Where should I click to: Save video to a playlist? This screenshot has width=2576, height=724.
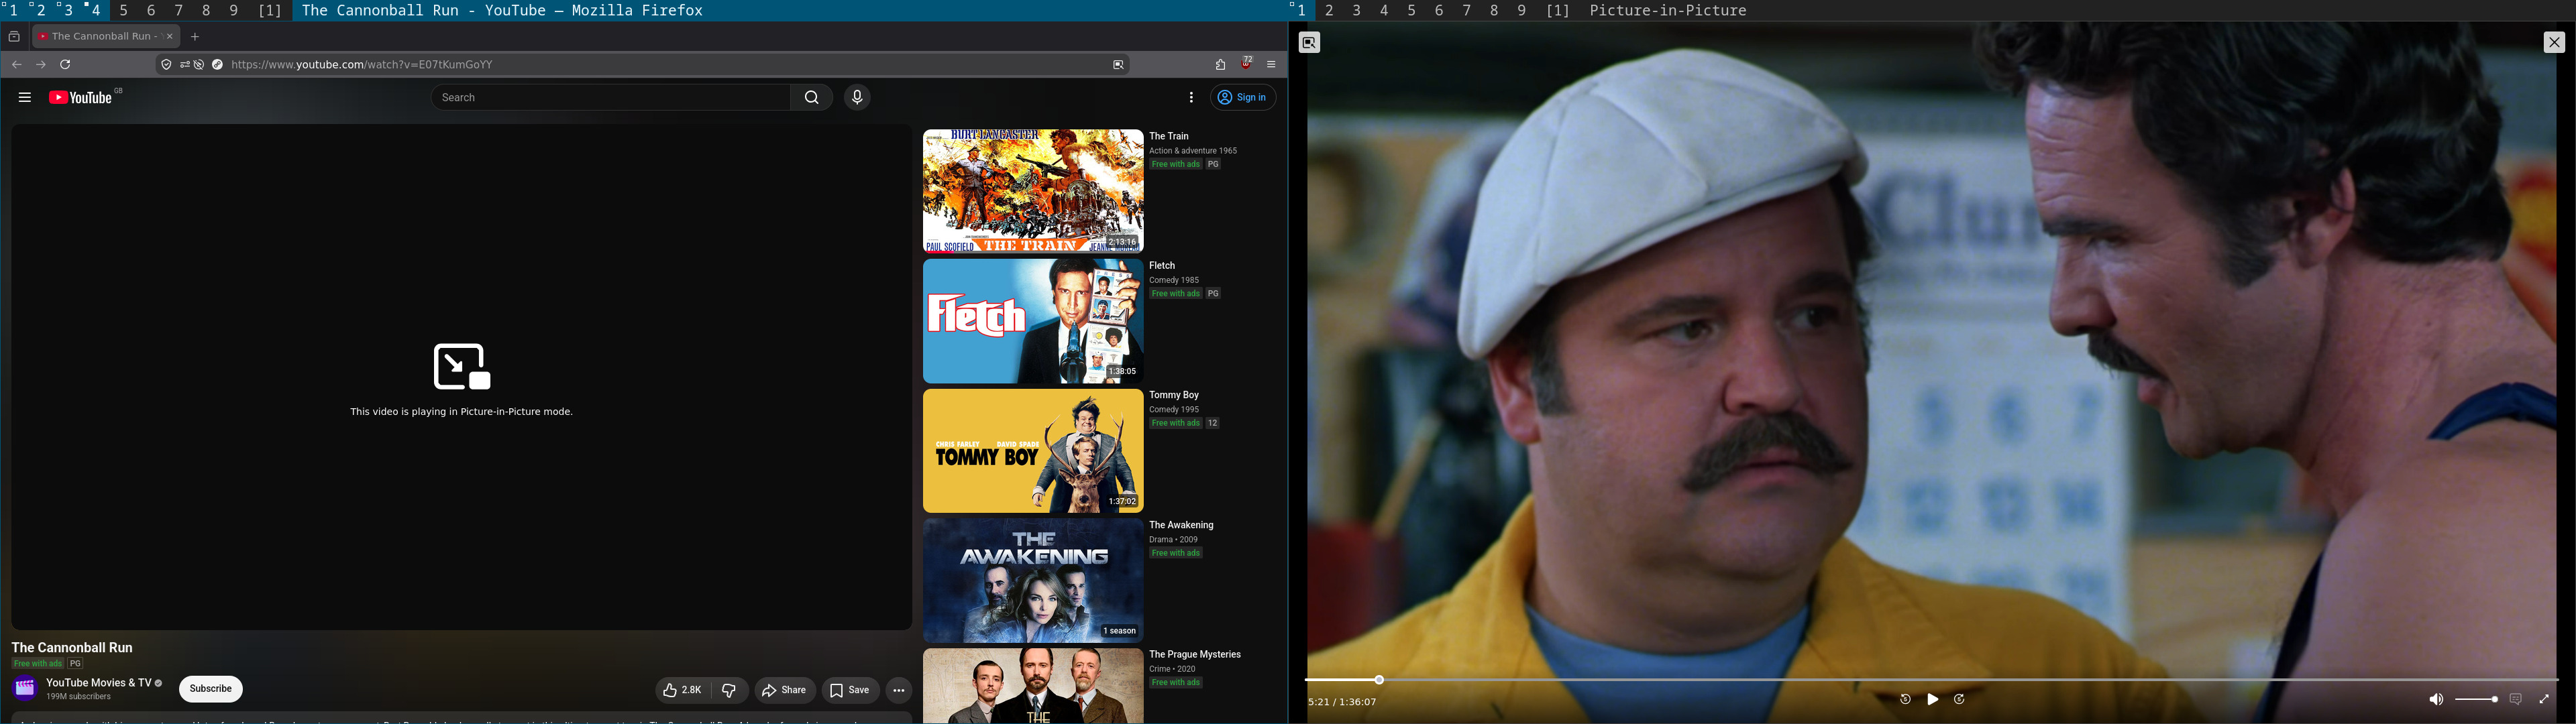point(851,690)
